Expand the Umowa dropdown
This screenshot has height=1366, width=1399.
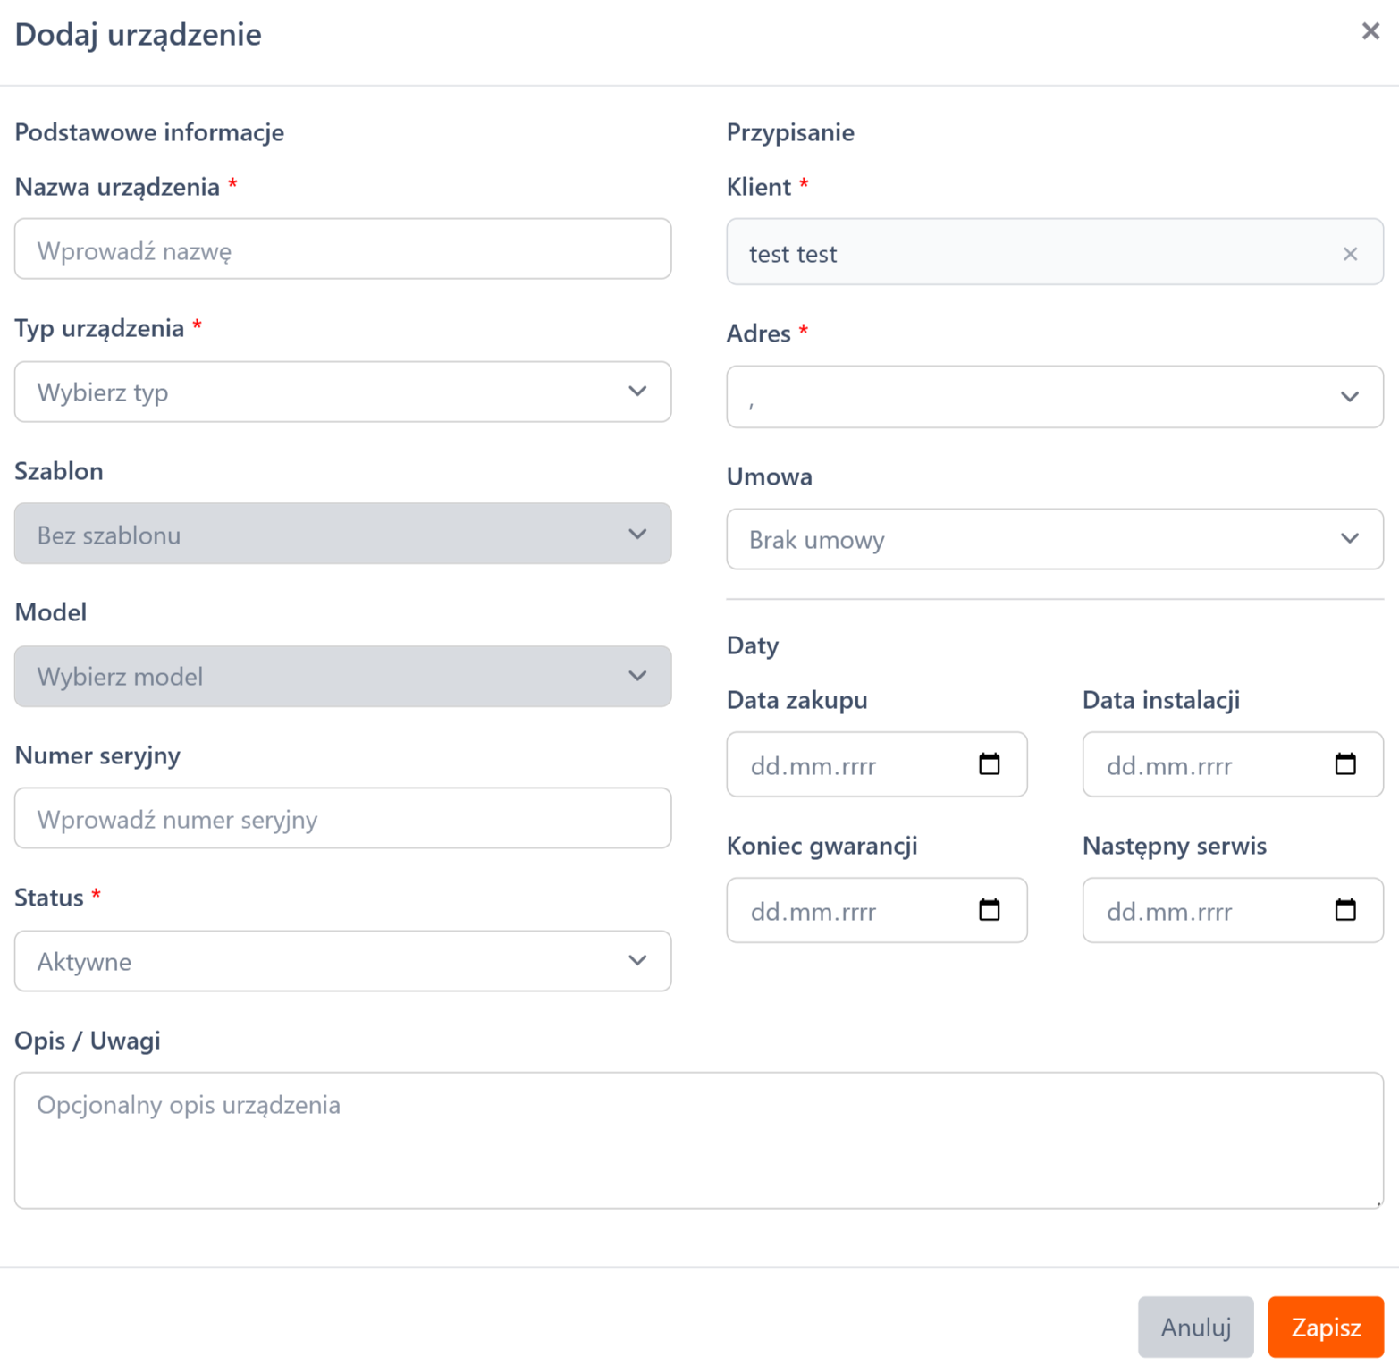1055,539
